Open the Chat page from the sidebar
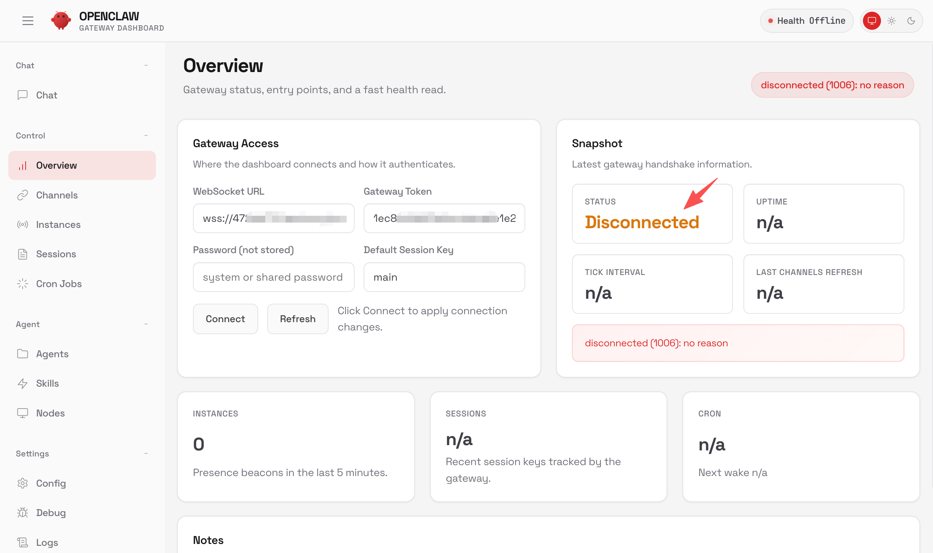 [x=46, y=95]
